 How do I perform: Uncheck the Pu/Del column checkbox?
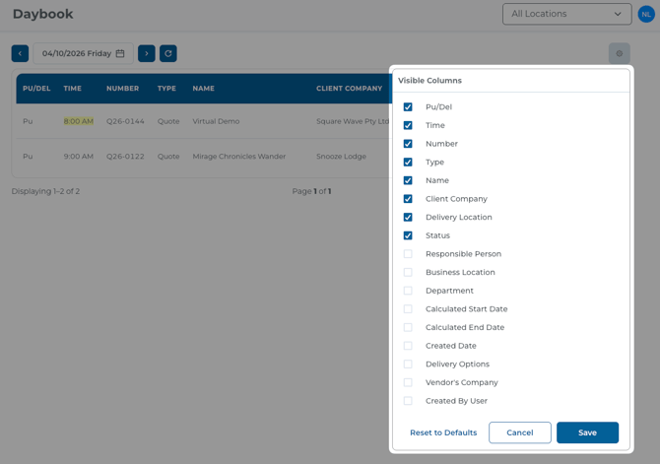[x=408, y=107]
